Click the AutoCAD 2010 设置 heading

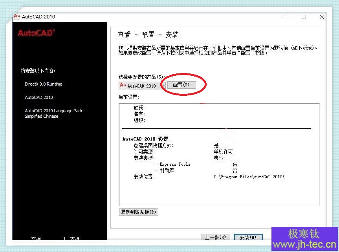coord(145,139)
